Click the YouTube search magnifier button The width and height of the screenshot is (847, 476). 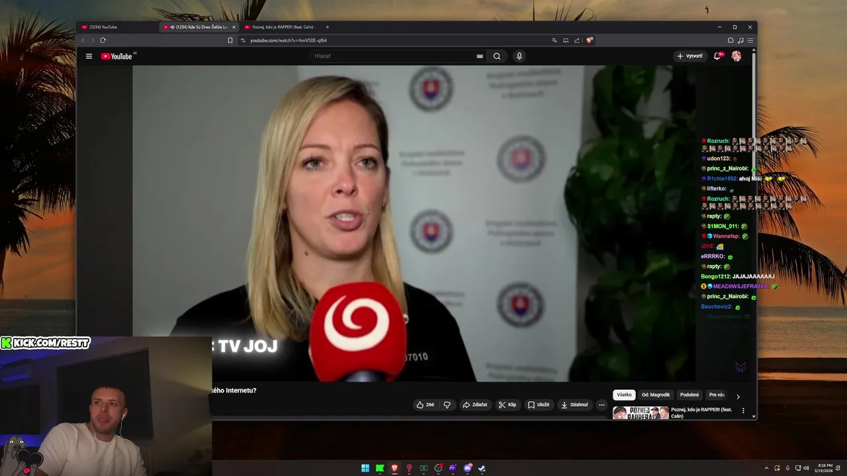coord(497,56)
